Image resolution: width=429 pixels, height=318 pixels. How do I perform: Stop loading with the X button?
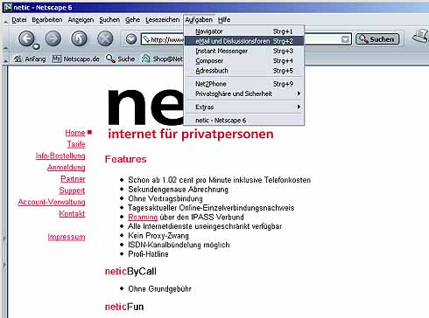pyautogui.click(x=105, y=38)
